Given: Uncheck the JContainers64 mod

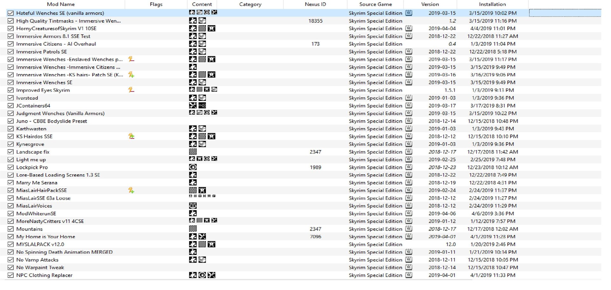Looking at the screenshot, I should (11, 106).
